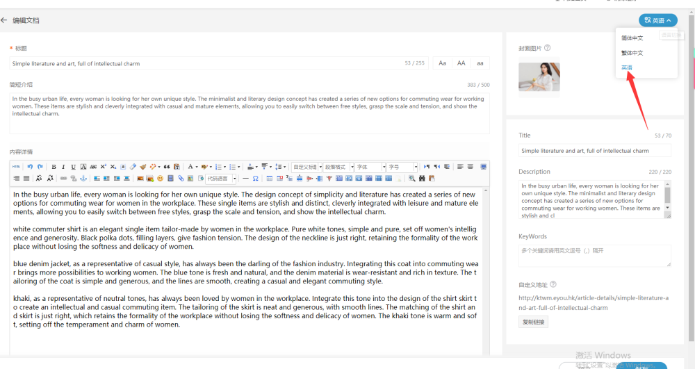Click help icon next to 封面图片
The width and height of the screenshot is (695, 369).
pos(548,48)
